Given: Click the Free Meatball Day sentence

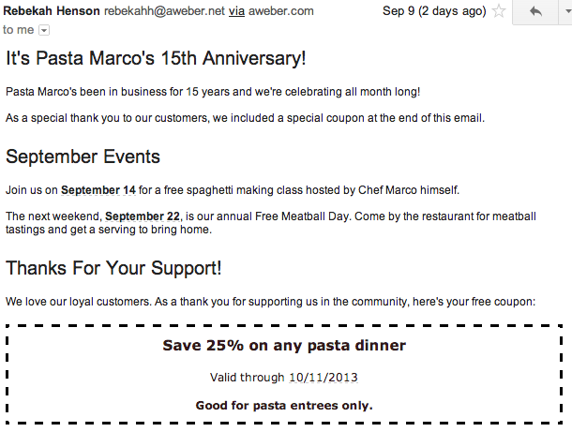Looking at the screenshot, I should coord(271,223).
